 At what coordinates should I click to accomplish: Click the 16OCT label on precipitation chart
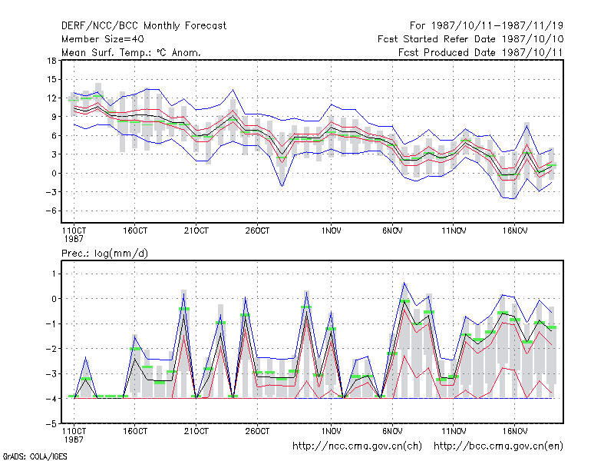(x=135, y=431)
